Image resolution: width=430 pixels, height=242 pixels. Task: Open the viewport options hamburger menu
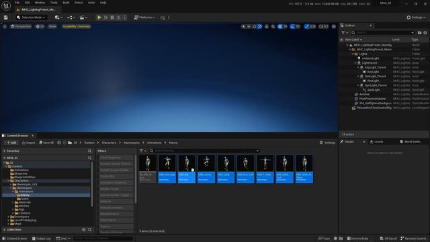(5, 27)
